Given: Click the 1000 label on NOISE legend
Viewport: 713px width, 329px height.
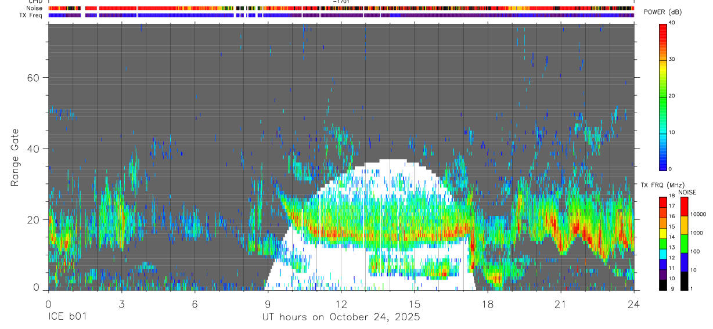Looking at the screenshot, I should pos(696,233).
